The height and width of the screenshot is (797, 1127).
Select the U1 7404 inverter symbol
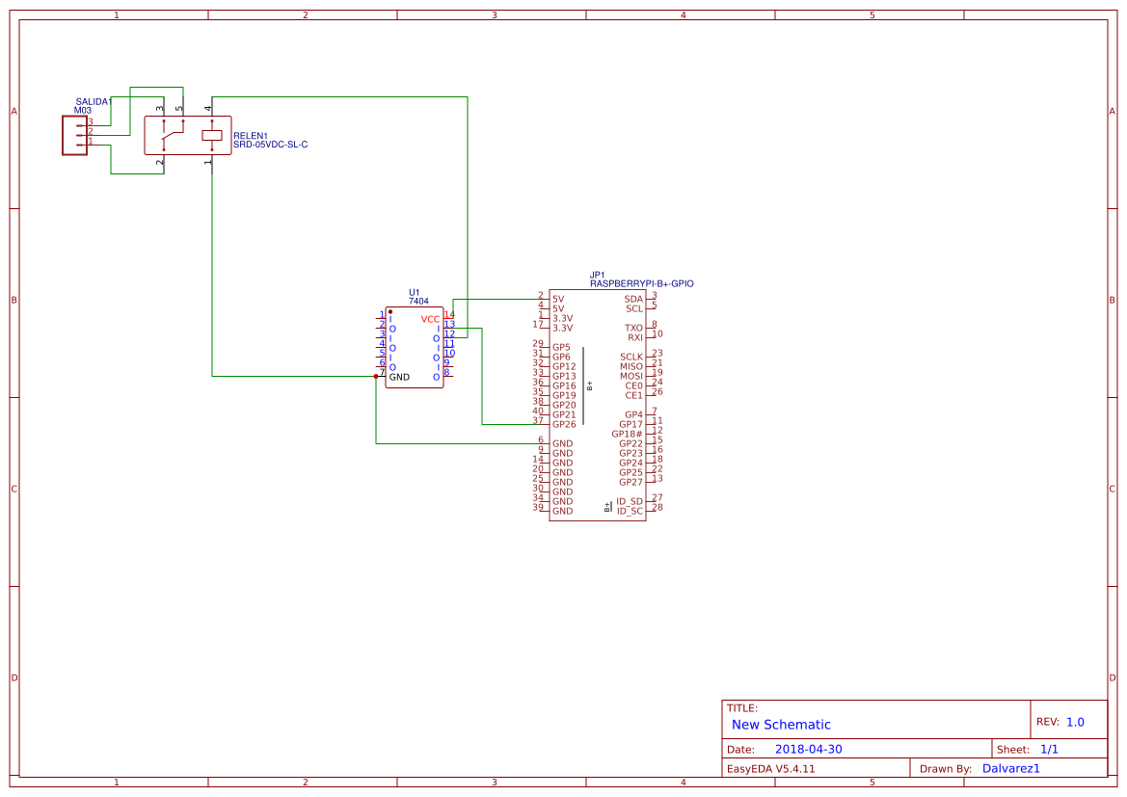click(x=415, y=347)
